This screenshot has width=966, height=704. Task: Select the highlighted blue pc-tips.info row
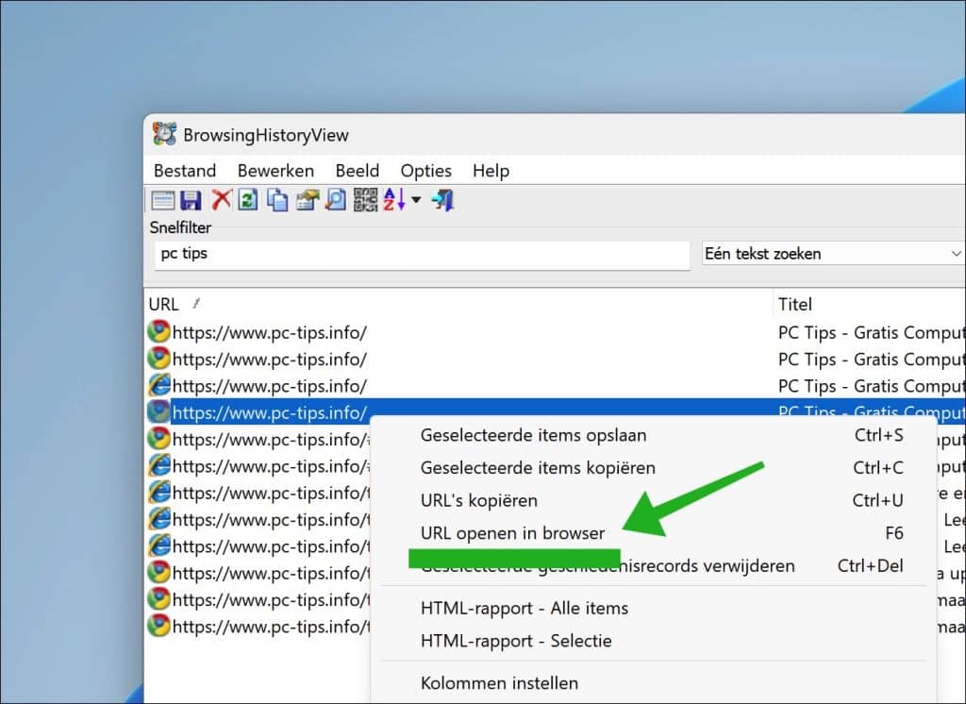[x=556, y=411]
